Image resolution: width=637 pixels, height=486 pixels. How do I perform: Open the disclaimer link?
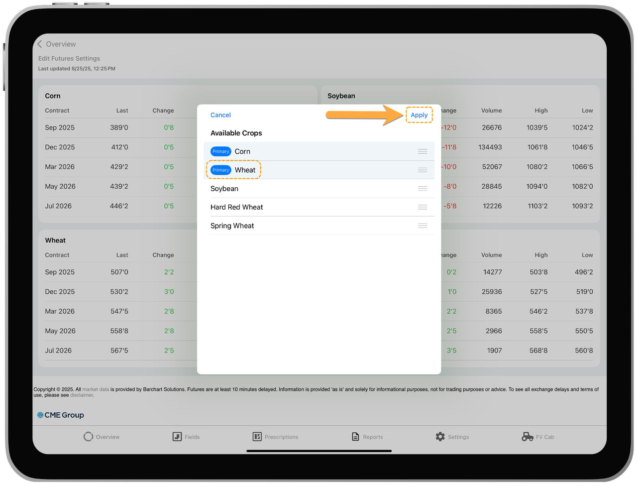click(x=82, y=395)
